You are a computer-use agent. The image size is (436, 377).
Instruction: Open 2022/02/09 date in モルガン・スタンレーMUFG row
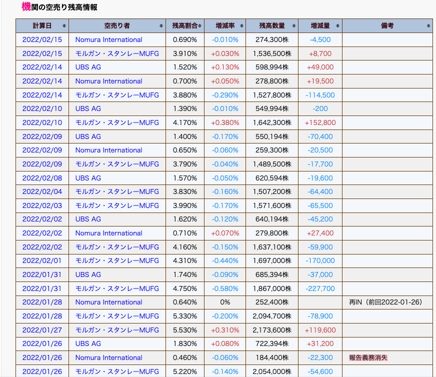[42, 164]
